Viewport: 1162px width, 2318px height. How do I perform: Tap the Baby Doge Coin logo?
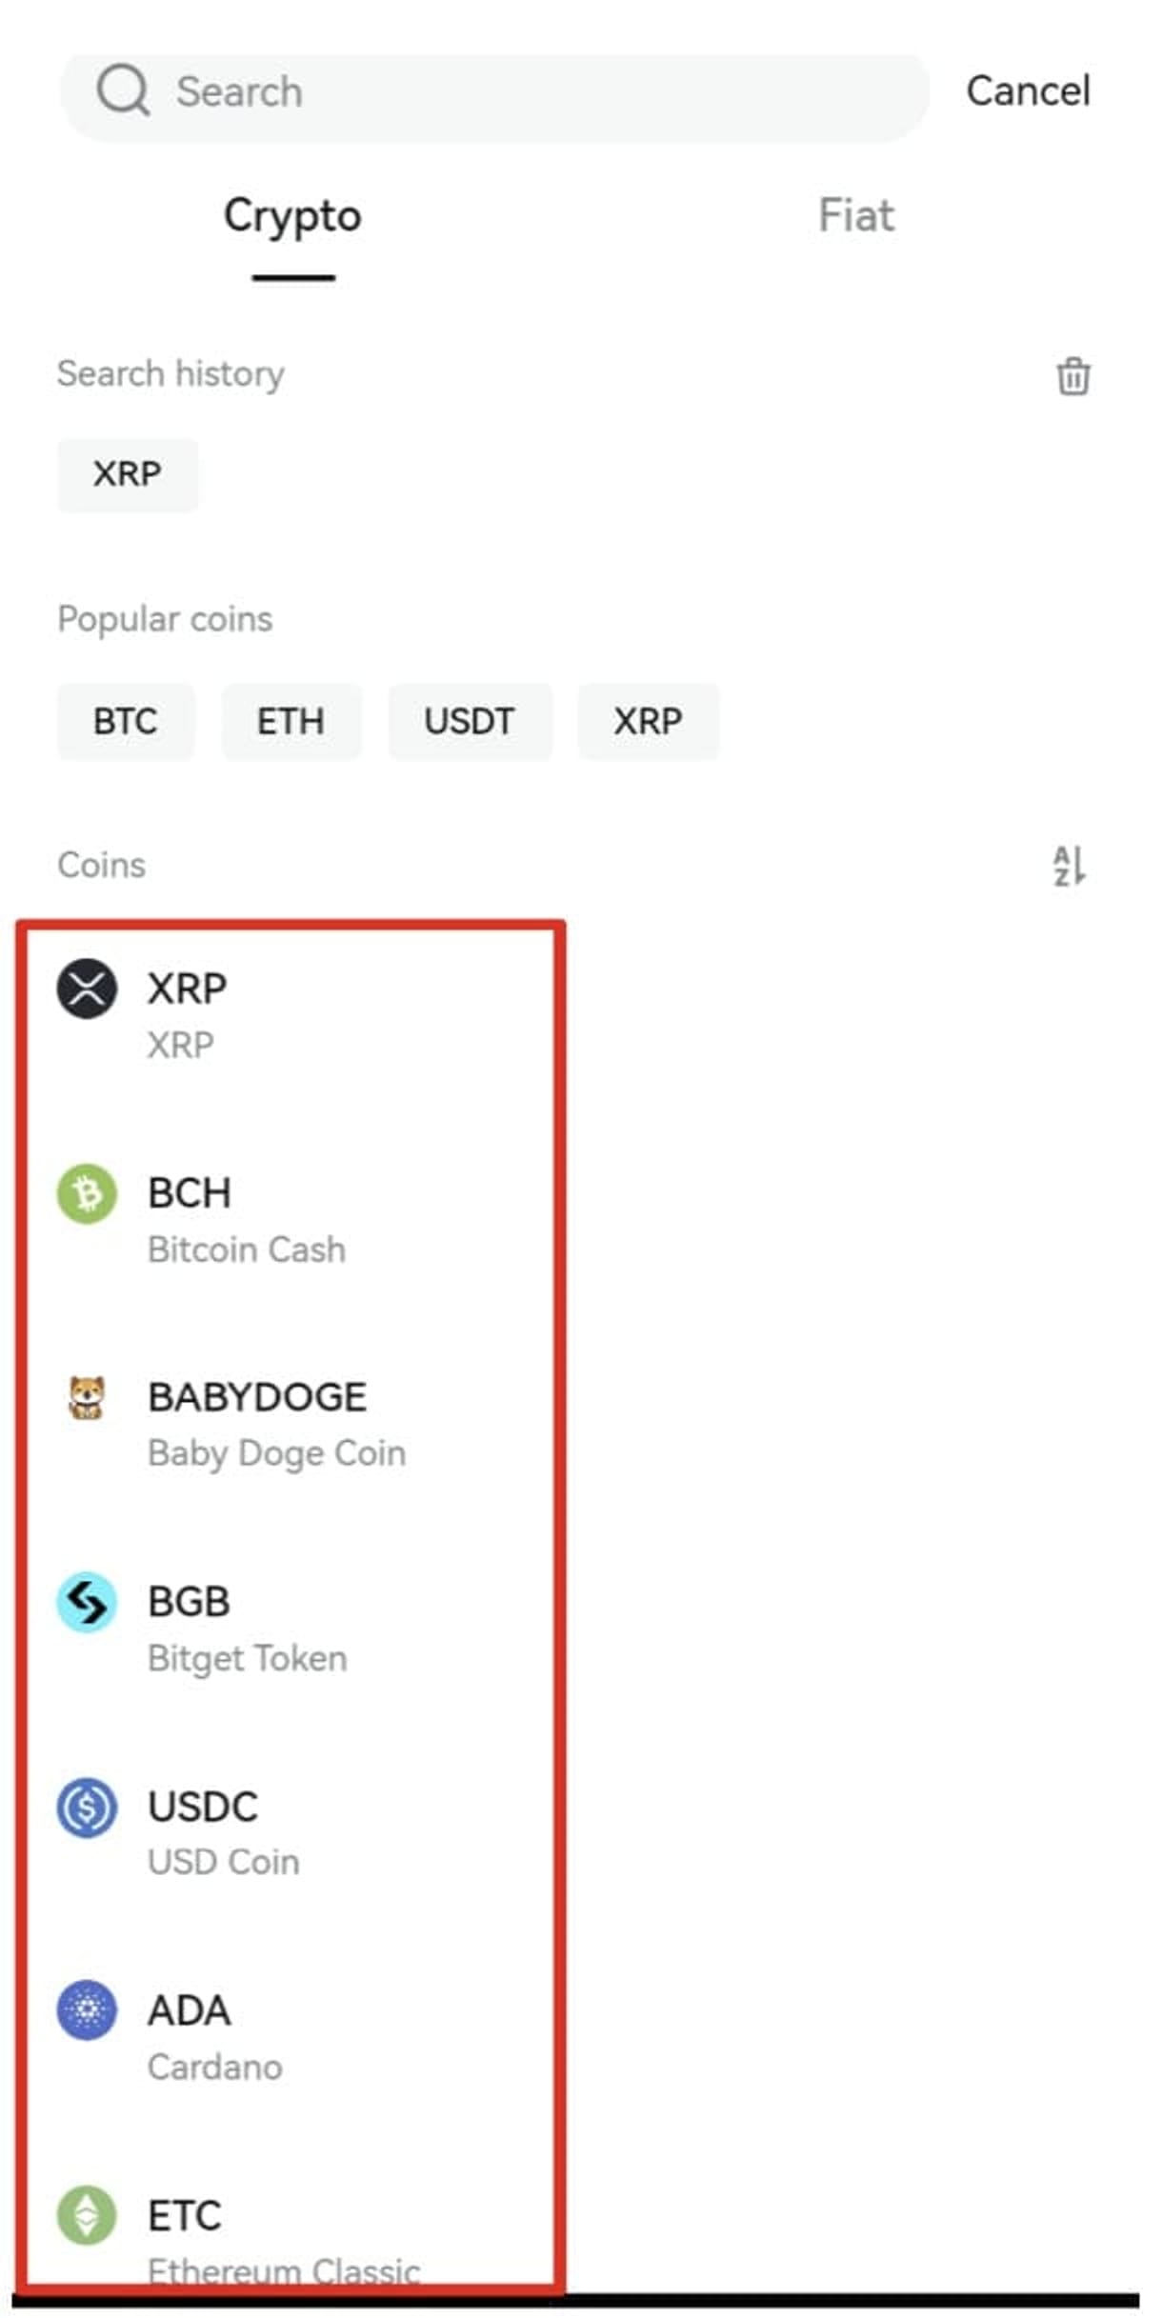[x=87, y=1398]
